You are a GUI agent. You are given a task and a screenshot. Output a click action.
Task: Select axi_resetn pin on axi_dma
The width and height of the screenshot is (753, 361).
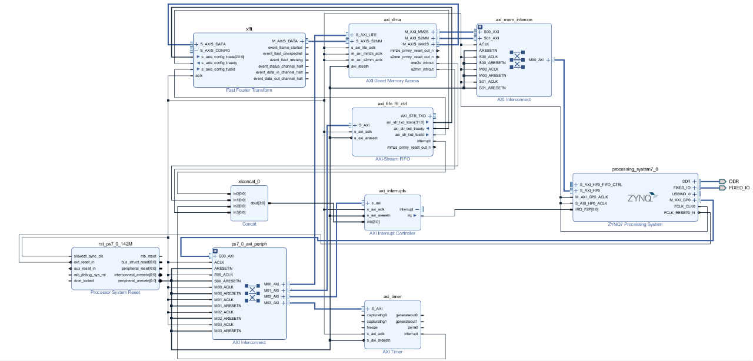click(x=359, y=66)
